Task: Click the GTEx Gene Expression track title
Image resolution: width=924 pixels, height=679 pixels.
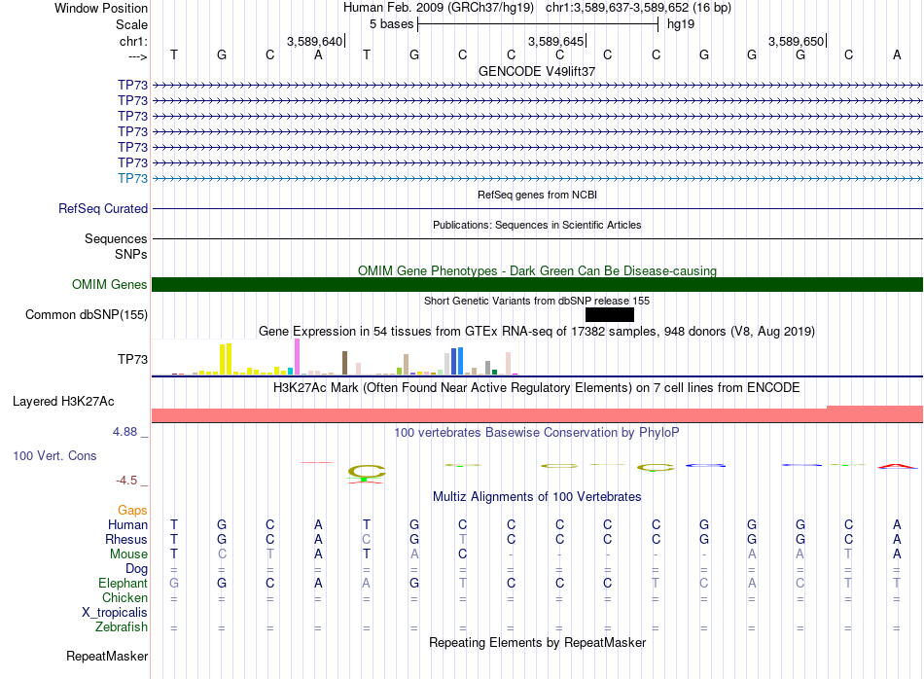Action: (x=537, y=332)
